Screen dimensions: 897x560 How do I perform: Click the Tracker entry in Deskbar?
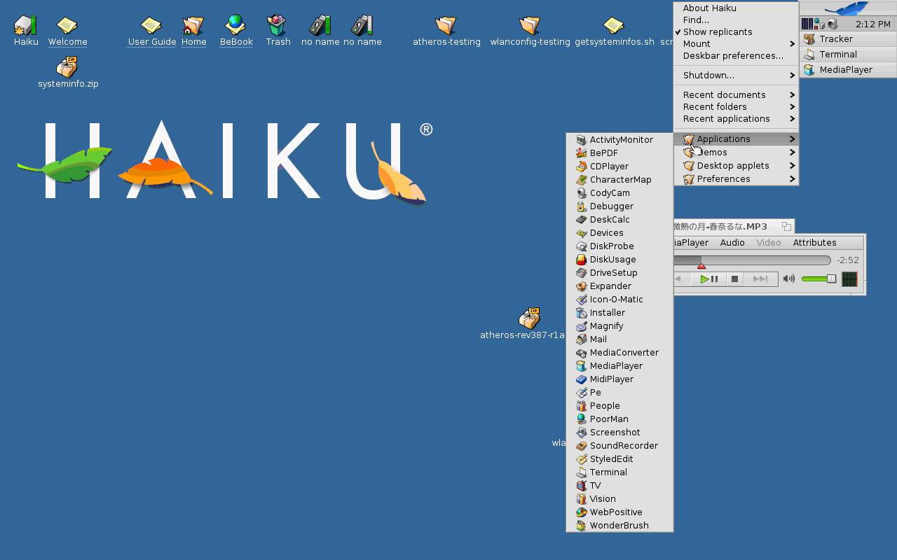tap(835, 39)
